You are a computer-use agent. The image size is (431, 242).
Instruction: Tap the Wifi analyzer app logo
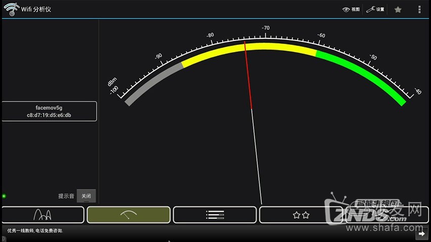11,9
